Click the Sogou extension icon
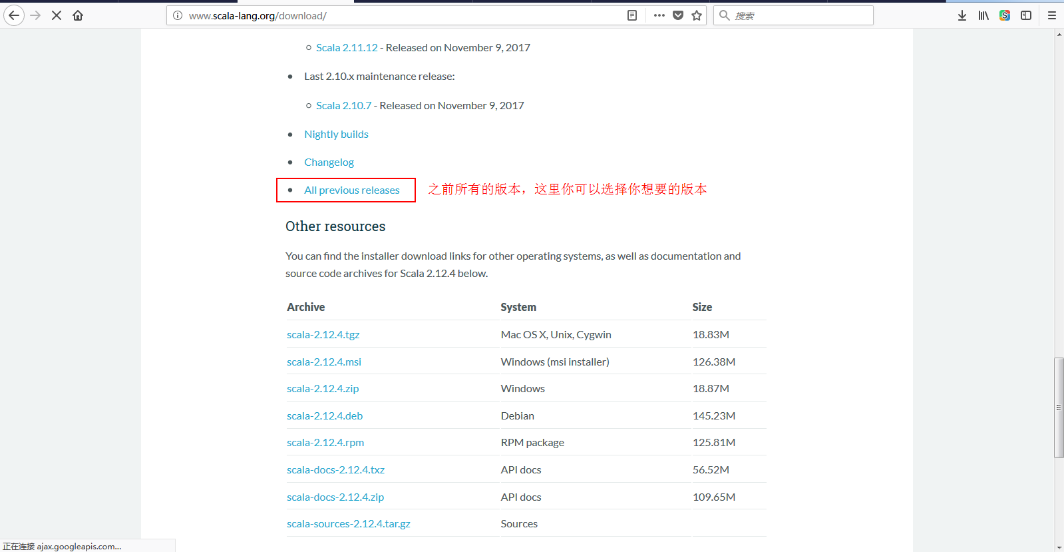Viewport: 1064px width, 552px height. pos(1005,15)
